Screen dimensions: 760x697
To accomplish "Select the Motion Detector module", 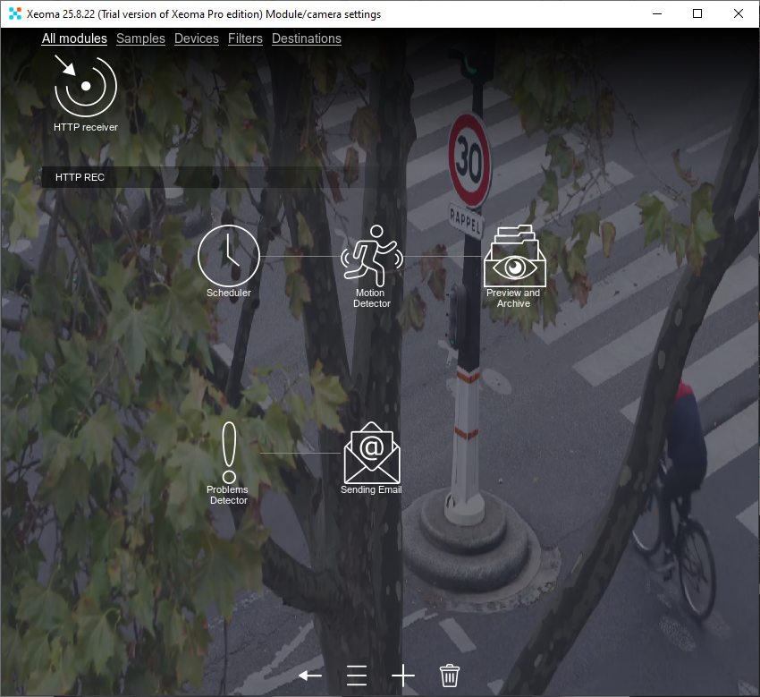I will pyautogui.click(x=371, y=256).
